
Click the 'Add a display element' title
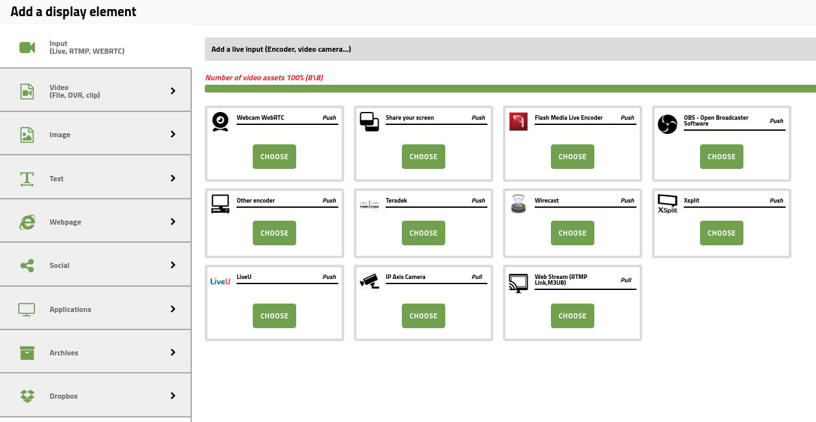[x=73, y=12]
